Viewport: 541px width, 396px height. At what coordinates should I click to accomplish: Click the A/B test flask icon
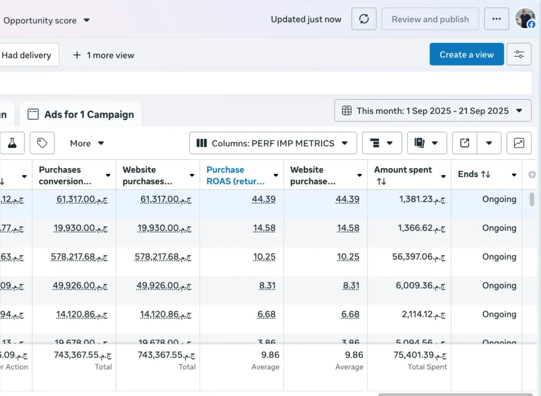tap(12, 143)
